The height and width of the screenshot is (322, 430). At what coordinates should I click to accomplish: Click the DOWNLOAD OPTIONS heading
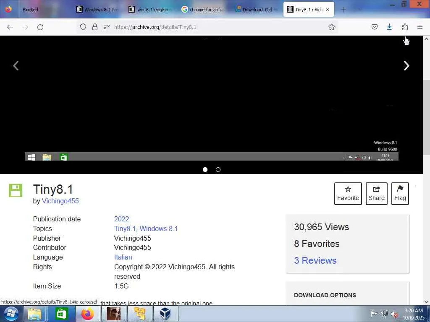[x=325, y=295]
